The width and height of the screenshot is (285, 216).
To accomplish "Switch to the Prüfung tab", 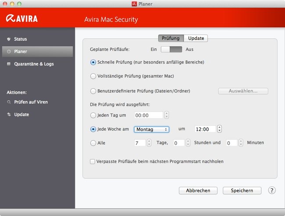I will coord(171,38).
